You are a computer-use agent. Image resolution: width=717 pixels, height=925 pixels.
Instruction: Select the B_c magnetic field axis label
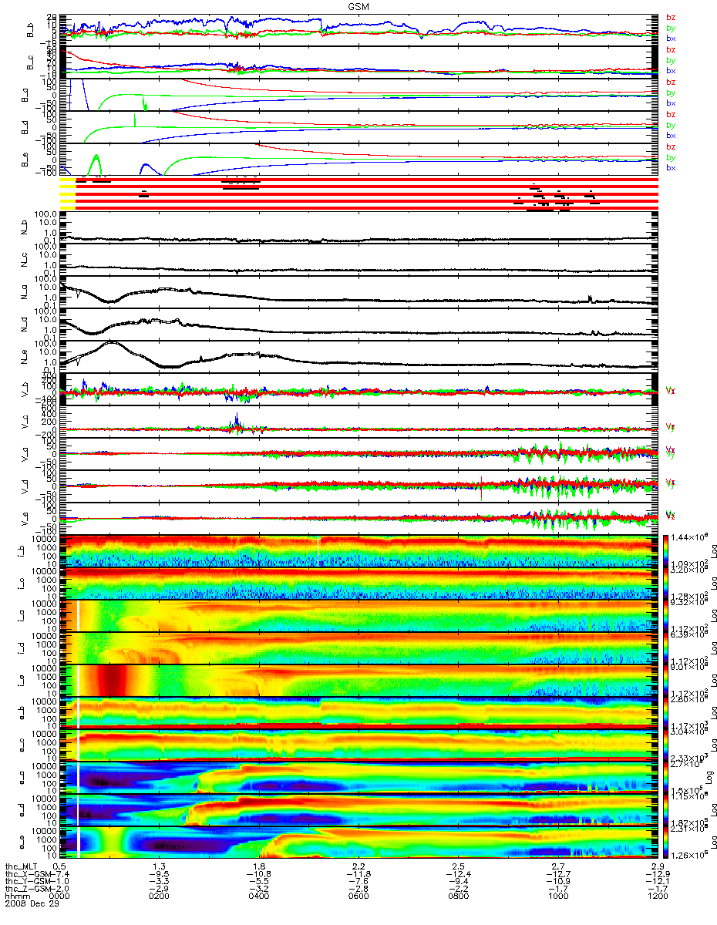tap(32, 62)
